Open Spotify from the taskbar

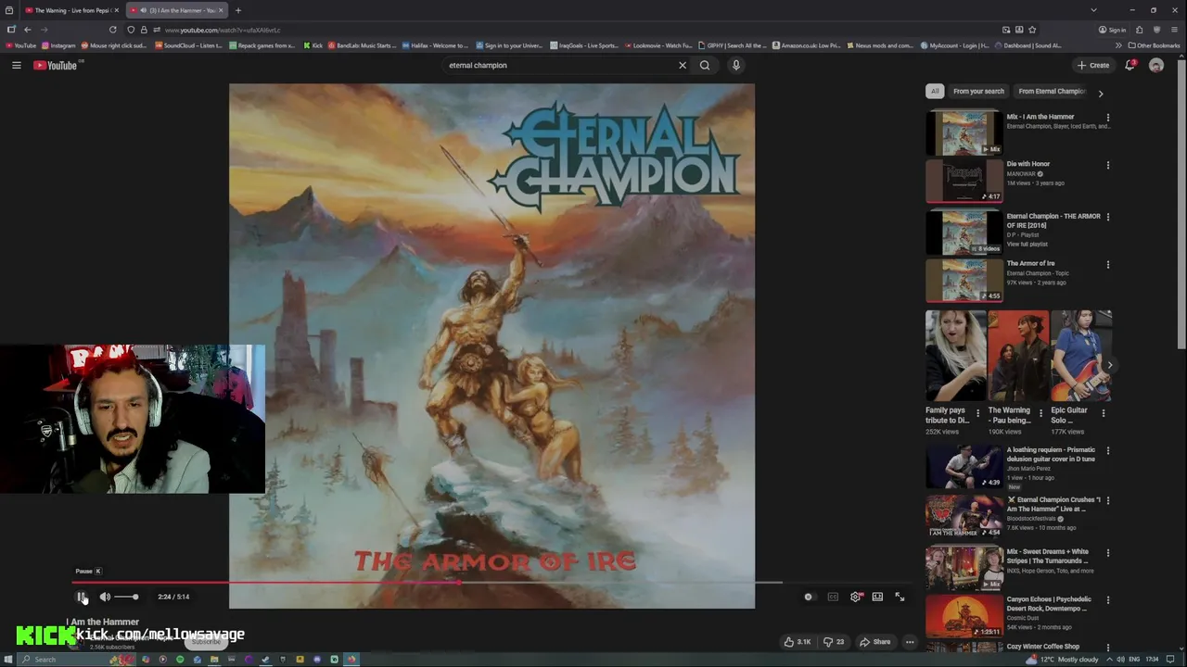(180, 660)
